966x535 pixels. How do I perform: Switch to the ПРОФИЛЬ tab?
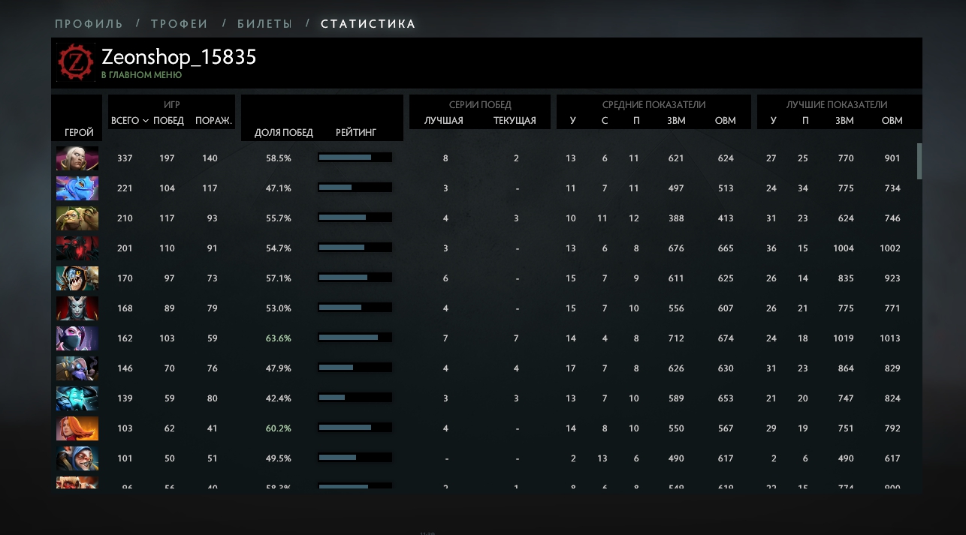[x=89, y=24]
